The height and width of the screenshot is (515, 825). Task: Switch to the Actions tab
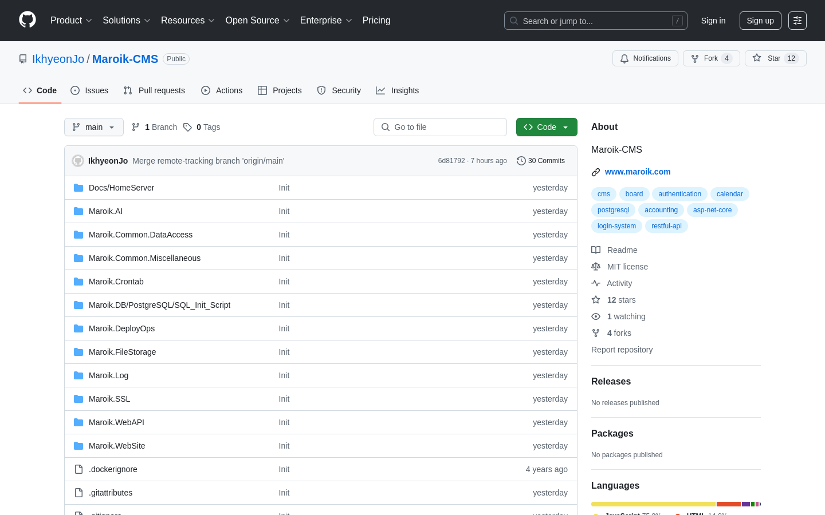pyautogui.click(x=222, y=90)
